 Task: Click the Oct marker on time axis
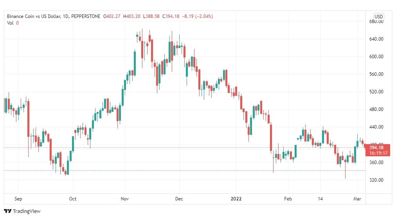(x=73, y=199)
